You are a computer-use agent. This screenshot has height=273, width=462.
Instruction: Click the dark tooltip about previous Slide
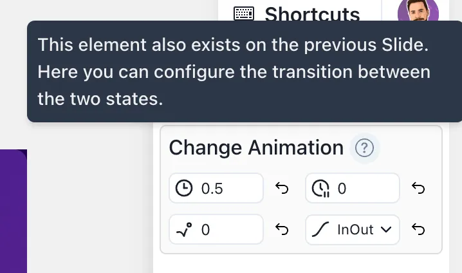tap(245, 71)
